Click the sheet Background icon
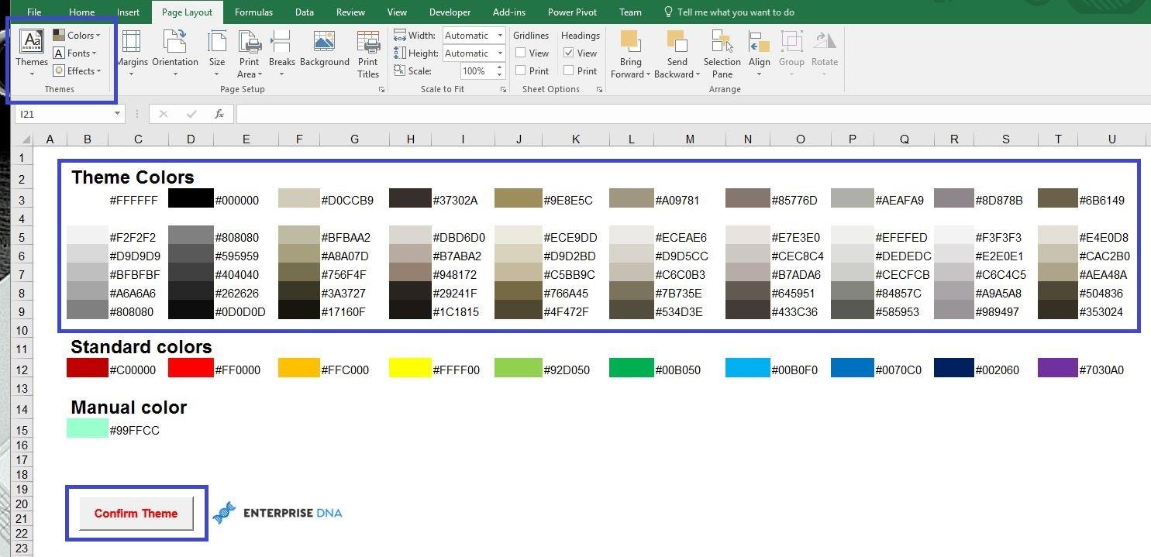 coord(324,41)
